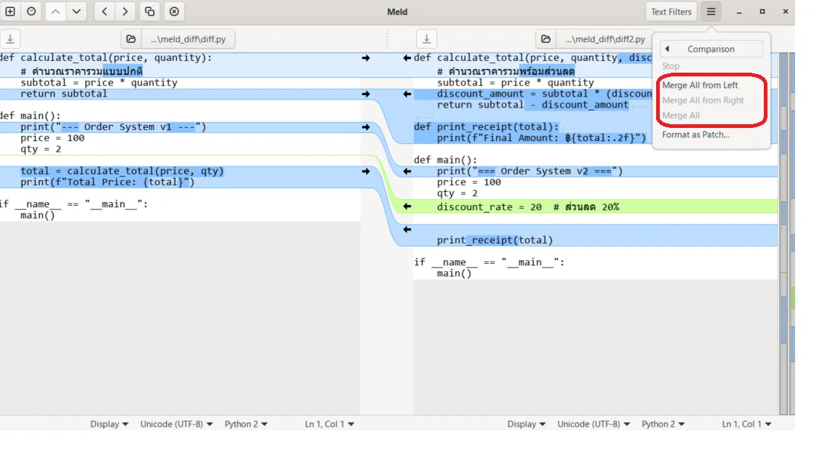Go back to the Comparison menu header
This screenshot has height=471, width=838.
coord(711,49)
